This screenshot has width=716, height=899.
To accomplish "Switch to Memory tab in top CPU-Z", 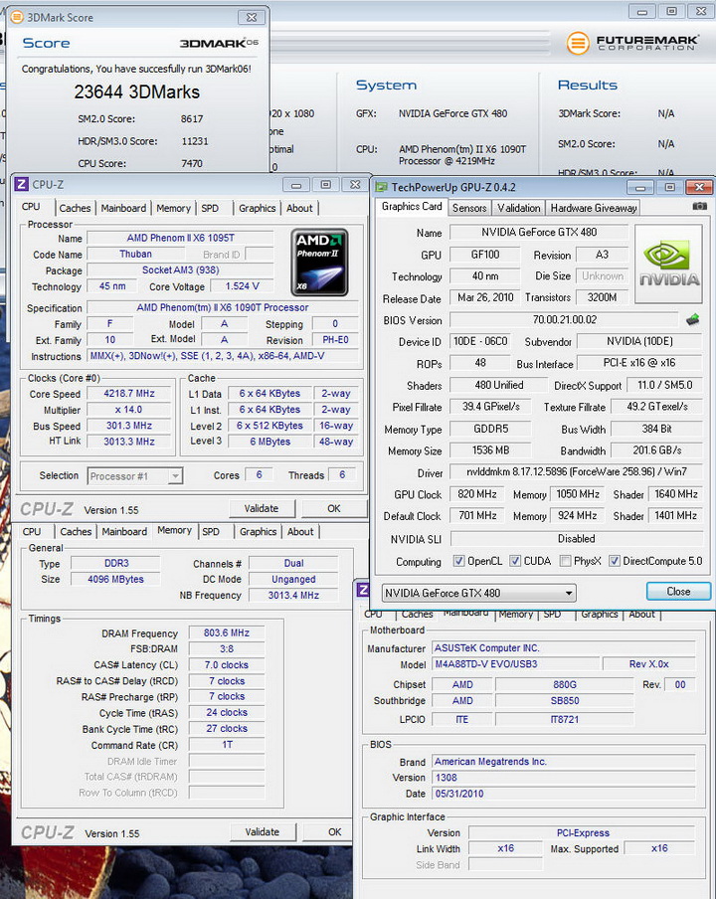I will pyautogui.click(x=173, y=208).
